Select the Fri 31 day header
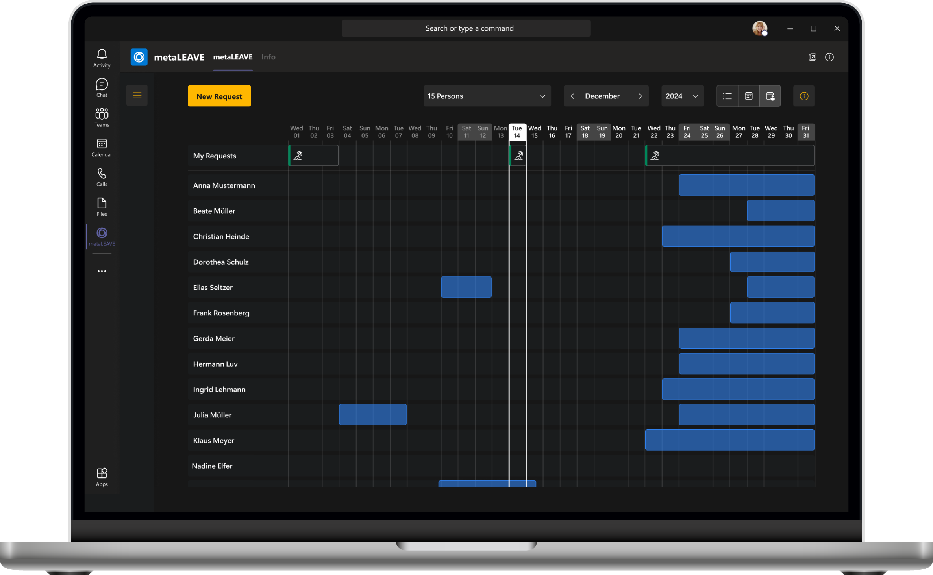The image size is (933, 575). [806, 132]
